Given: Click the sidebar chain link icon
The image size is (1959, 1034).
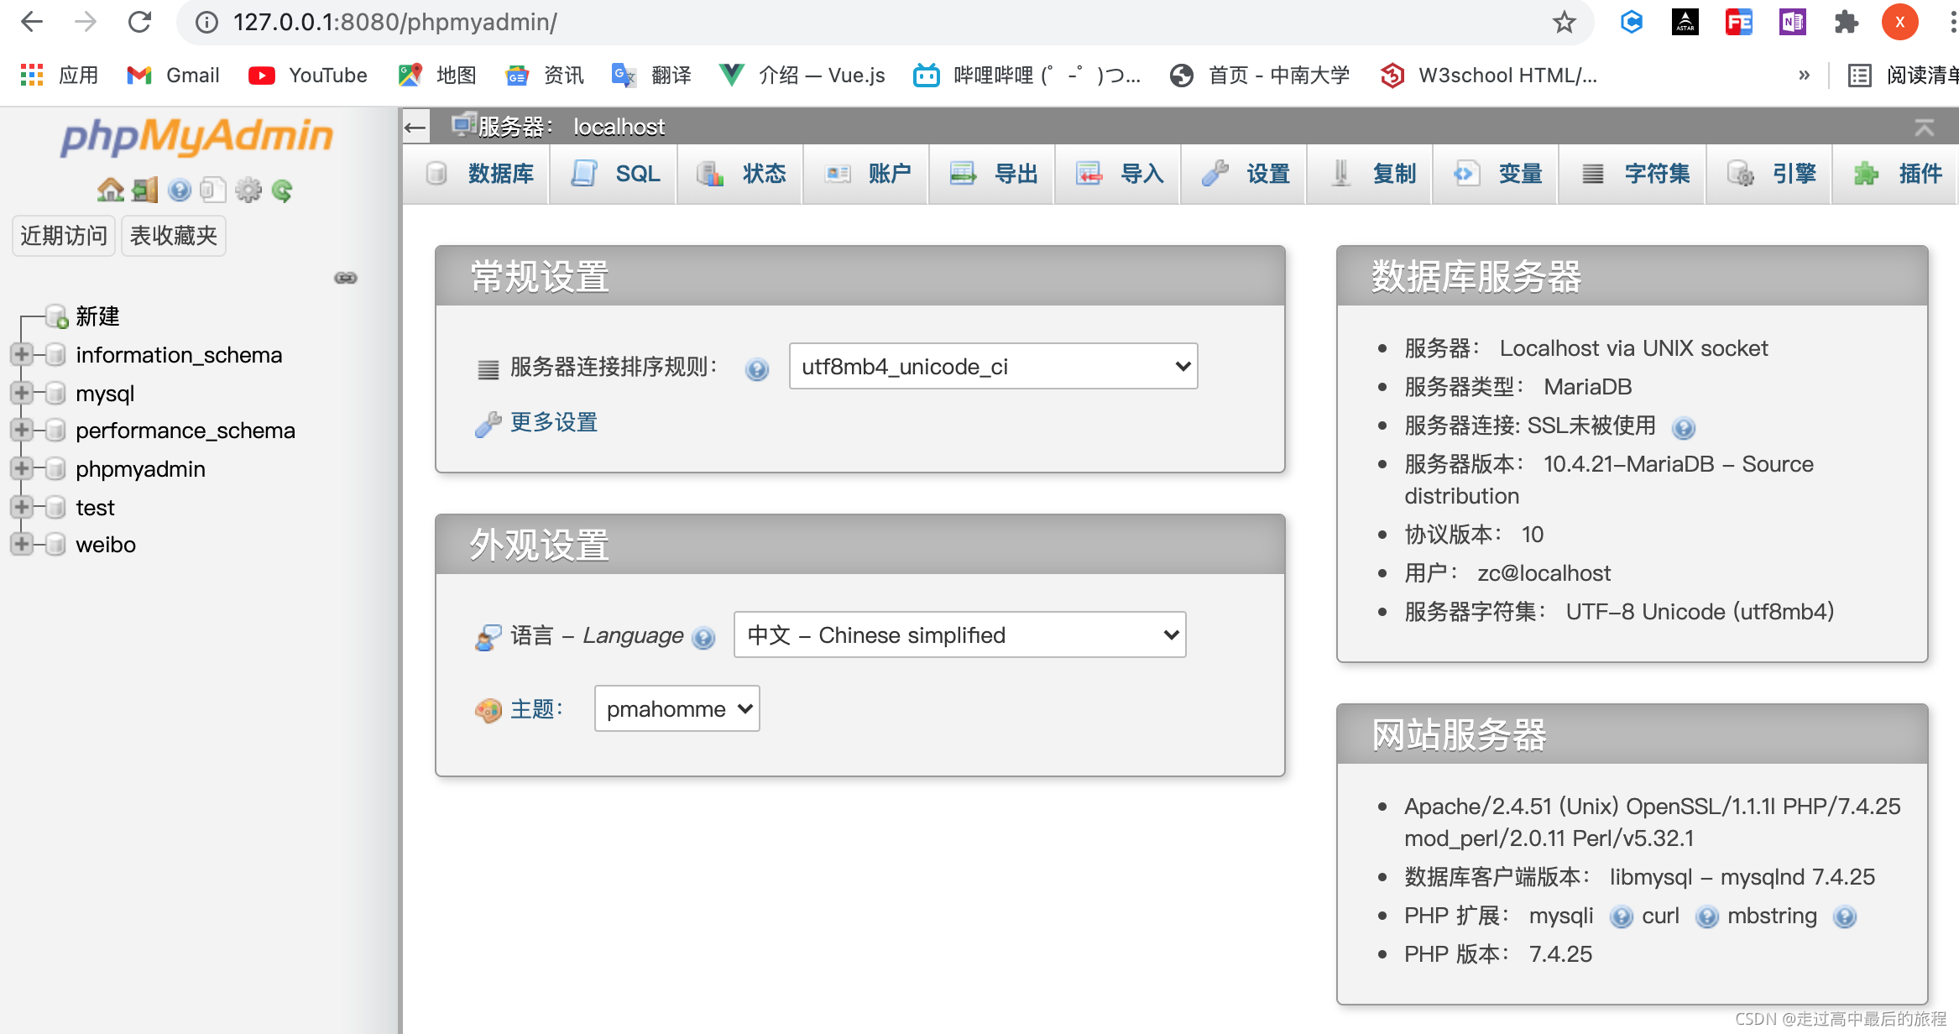Looking at the screenshot, I should [x=346, y=278].
